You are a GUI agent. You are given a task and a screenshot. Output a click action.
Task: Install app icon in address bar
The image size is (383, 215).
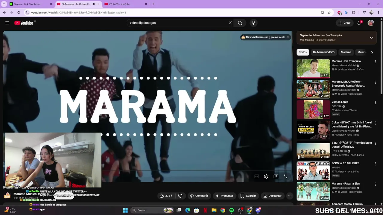(323, 13)
